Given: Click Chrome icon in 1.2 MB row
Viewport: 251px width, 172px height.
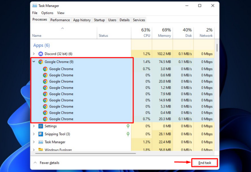Looking at the screenshot, I should [x=45, y=88].
